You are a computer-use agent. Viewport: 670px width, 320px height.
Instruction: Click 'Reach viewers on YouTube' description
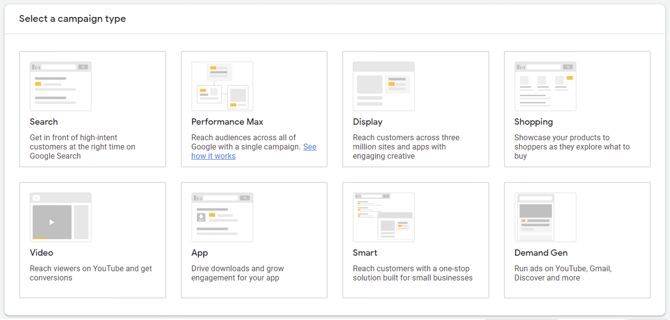tap(91, 273)
